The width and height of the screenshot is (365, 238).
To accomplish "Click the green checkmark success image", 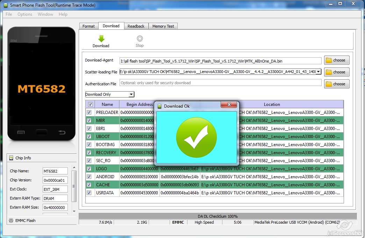I will tap(196, 137).
